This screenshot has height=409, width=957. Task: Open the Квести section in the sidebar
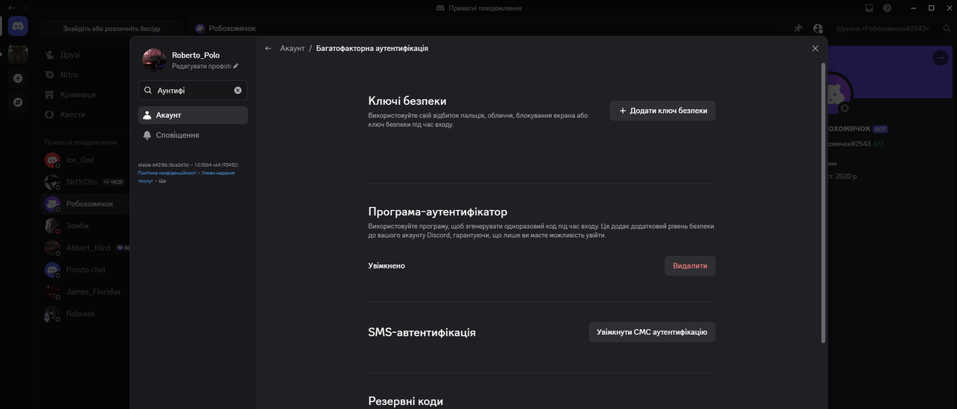click(84, 114)
